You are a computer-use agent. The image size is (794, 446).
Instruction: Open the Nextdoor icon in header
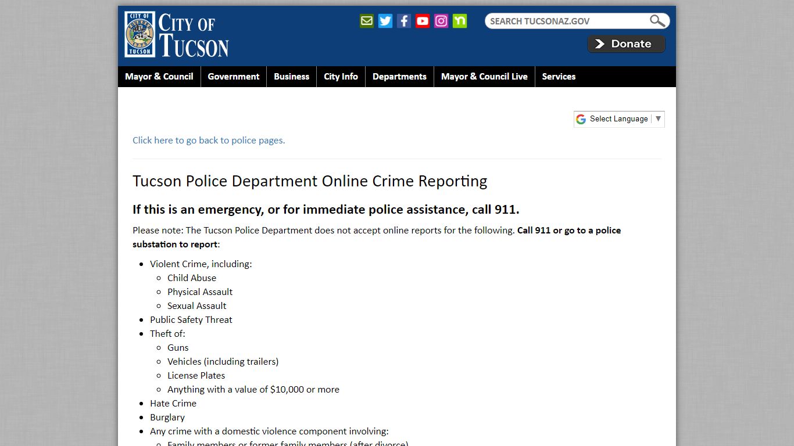[x=460, y=21]
